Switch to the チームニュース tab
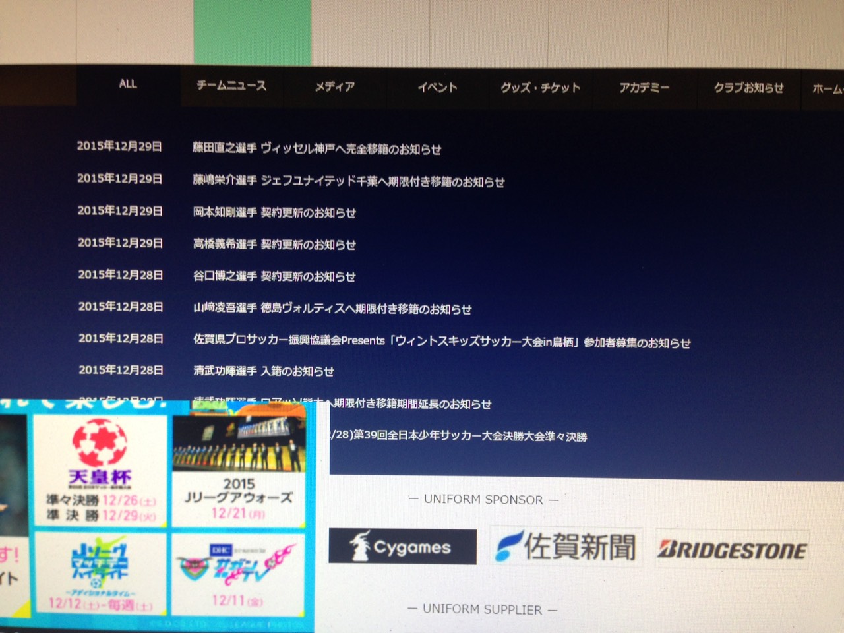The width and height of the screenshot is (844, 633). click(x=231, y=86)
